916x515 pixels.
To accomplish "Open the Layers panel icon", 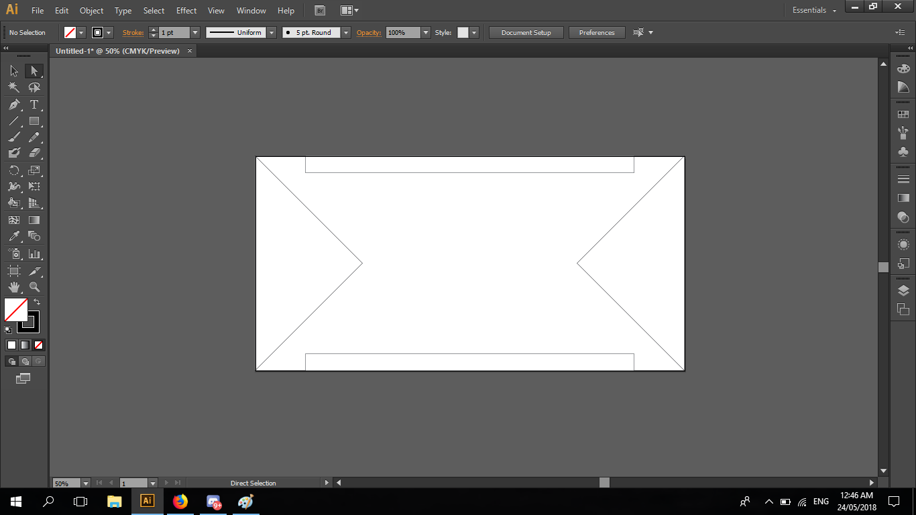I will [903, 291].
